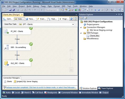
Task: Click the Stop Debugging square icon
Action: click(x=99, y=10)
